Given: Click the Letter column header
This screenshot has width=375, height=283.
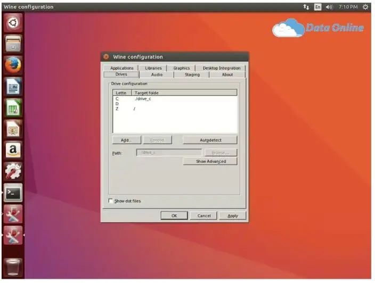Looking at the screenshot, I should (x=122, y=93).
